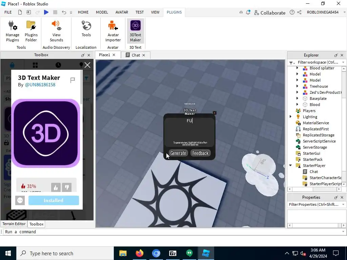347x260 pixels.
Task: Close the Toolbox panel
Action: click(x=89, y=55)
